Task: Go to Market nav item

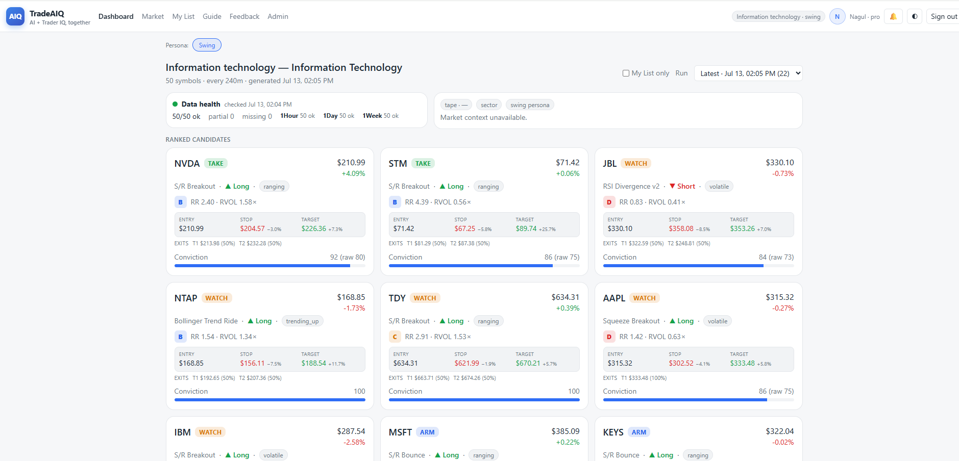Action: pos(153,16)
